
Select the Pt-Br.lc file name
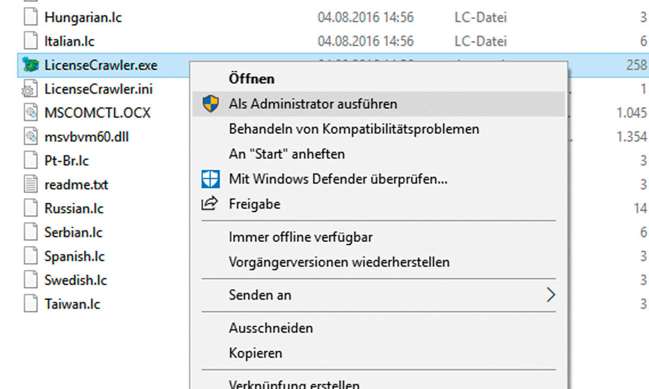tap(67, 160)
